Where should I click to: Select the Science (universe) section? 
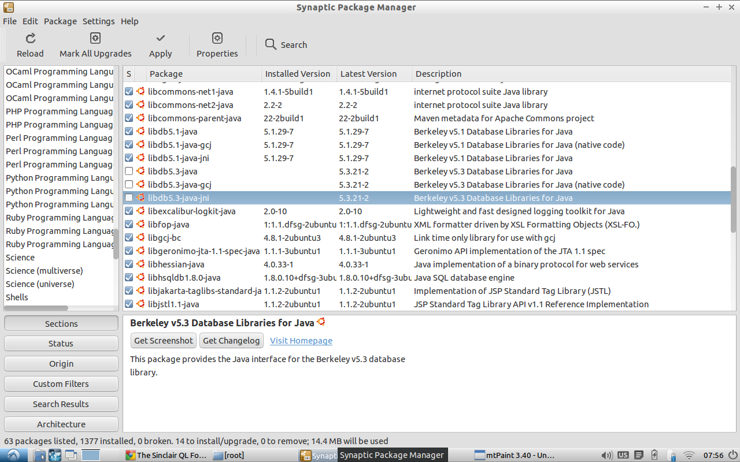(x=40, y=284)
